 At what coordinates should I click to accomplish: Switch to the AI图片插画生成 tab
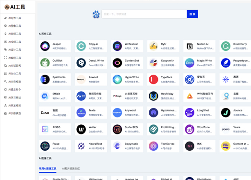pos(71,168)
